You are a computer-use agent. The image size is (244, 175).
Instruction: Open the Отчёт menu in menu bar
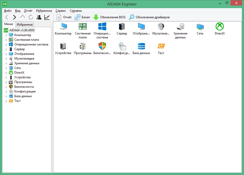click(x=28, y=11)
